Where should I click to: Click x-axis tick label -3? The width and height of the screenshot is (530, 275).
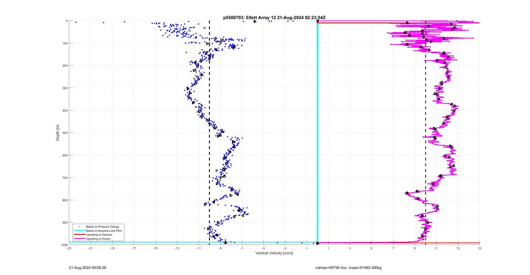[285, 248]
